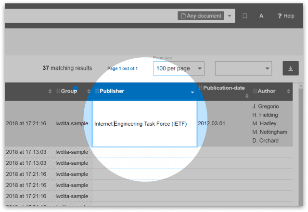
Task: Click the sort arrows left of Group column
Action: (51, 91)
